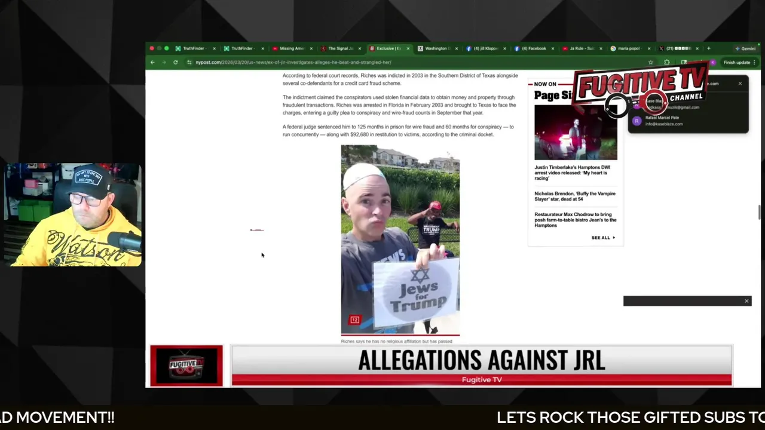765x430 pixels.
Task: Open the Jews for Trump article photo
Action: pyautogui.click(x=400, y=240)
